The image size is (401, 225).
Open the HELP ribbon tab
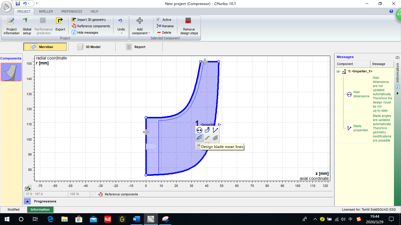click(x=94, y=11)
